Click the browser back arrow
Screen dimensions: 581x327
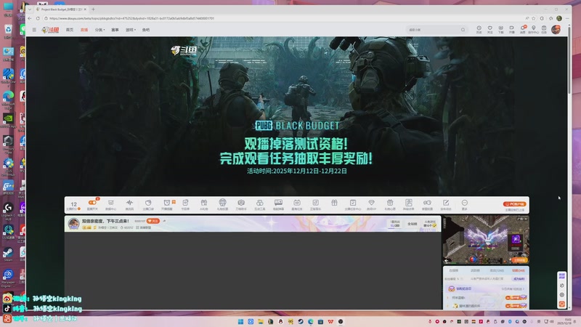coord(30,18)
